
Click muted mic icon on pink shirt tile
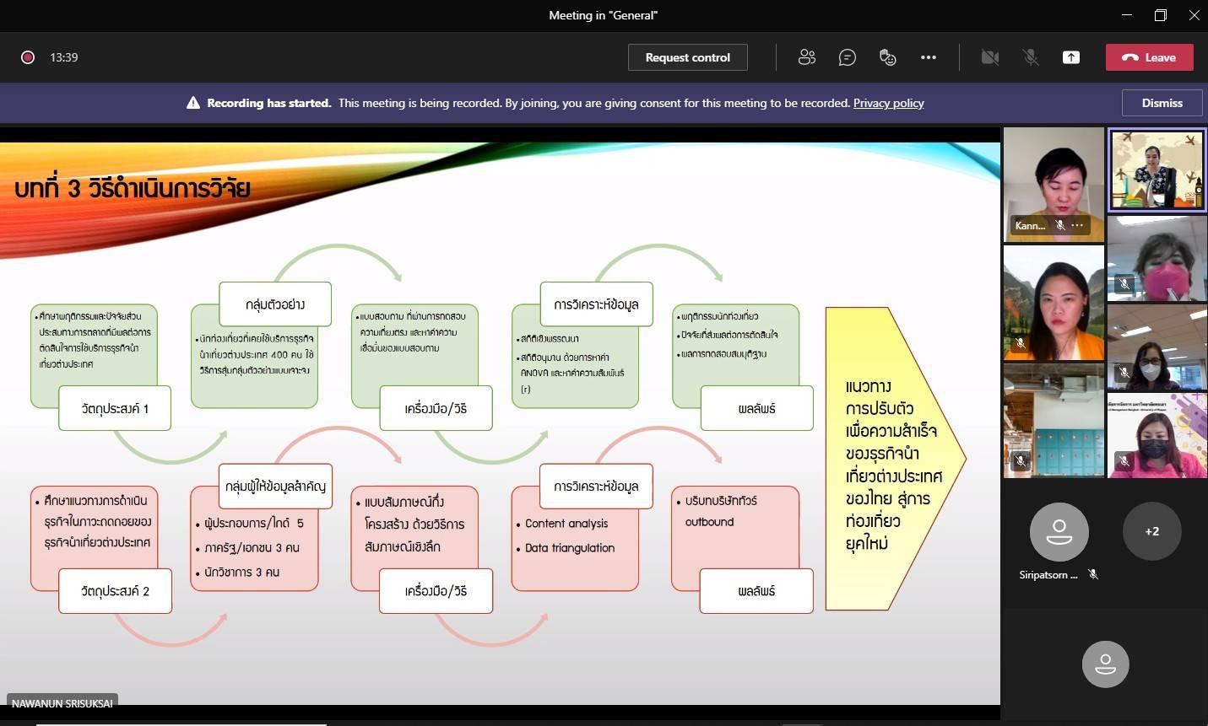(x=1124, y=461)
